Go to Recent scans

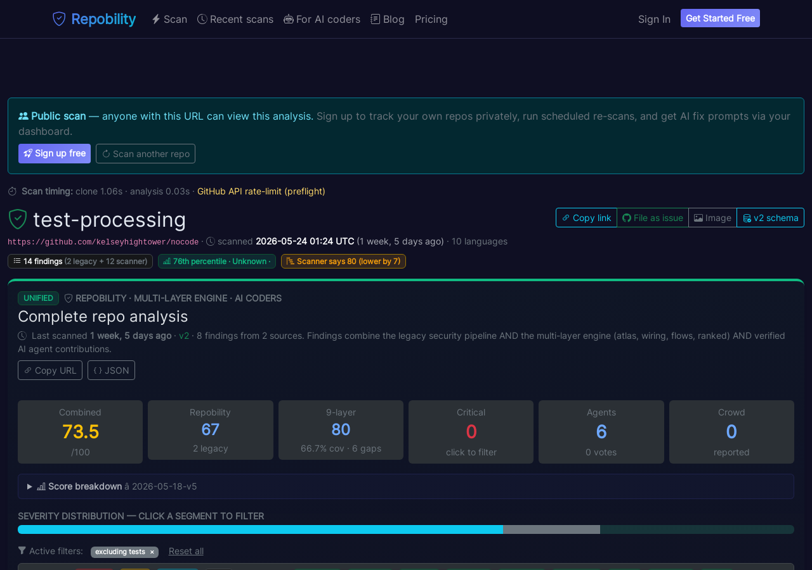[x=235, y=19]
